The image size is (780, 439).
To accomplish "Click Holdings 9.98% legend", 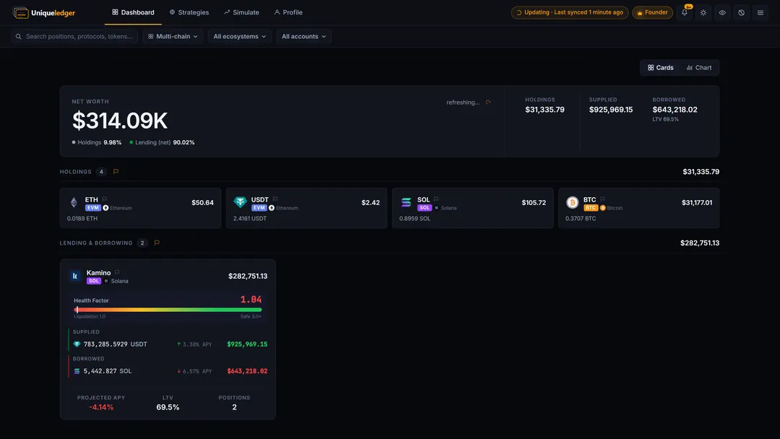I will point(97,142).
